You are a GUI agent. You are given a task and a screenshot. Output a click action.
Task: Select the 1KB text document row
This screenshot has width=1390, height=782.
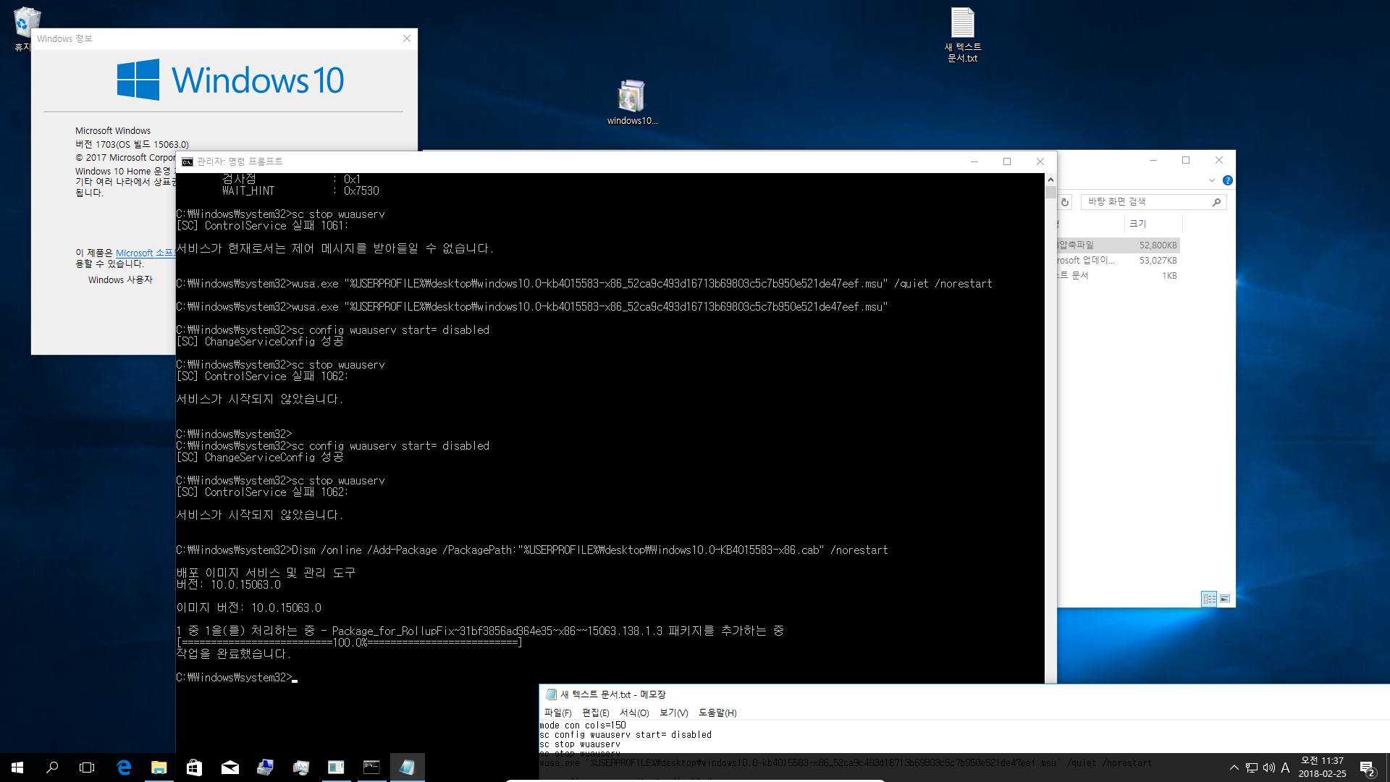tap(1119, 276)
